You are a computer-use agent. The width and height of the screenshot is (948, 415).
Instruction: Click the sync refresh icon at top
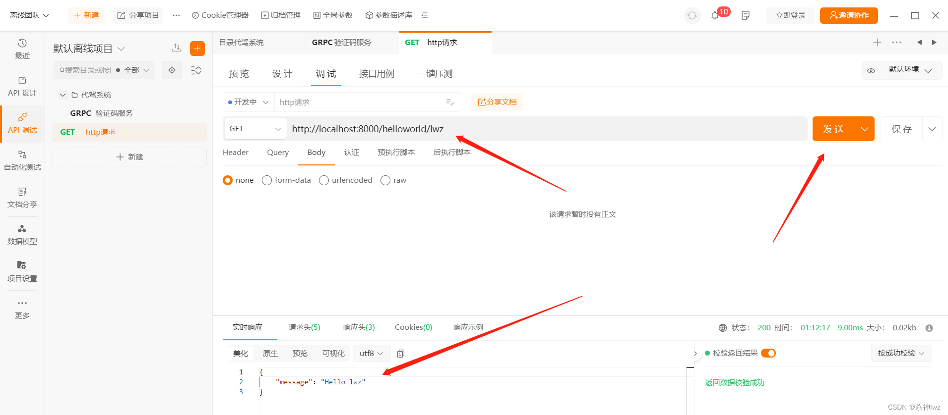click(x=692, y=15)
